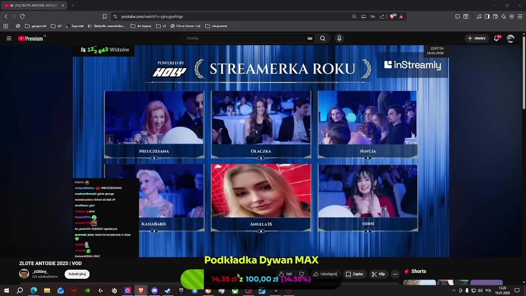
Task: Open the chujmeme bookmark folder
Action: pyautogui.click(x=216, y=26)
